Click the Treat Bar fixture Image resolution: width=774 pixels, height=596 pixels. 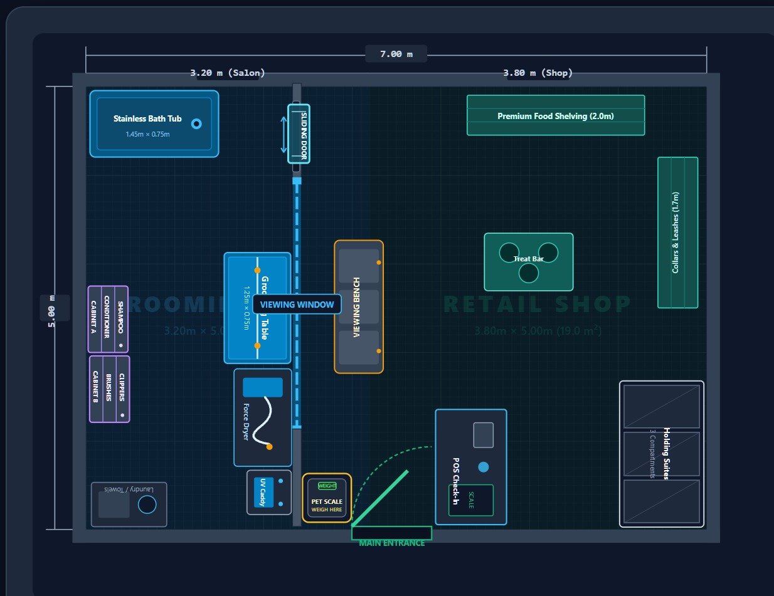[529, 262]
